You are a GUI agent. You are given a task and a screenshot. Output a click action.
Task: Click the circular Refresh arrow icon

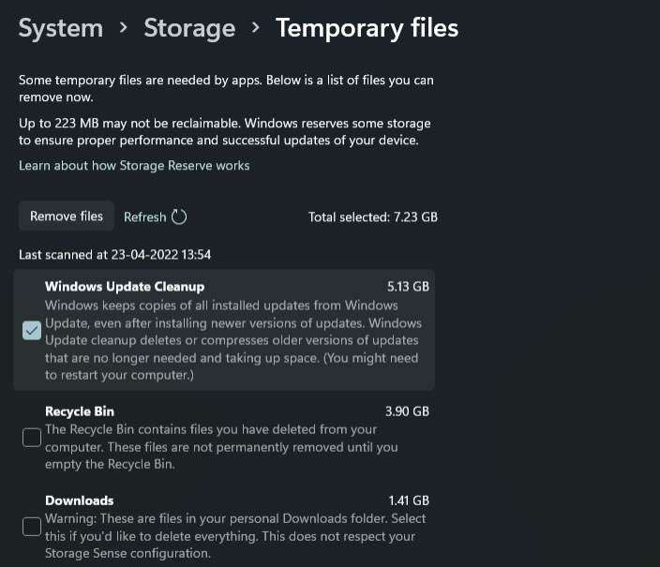(x=179, y=217)
